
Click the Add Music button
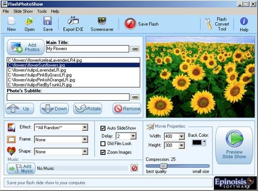click(21, 169)
